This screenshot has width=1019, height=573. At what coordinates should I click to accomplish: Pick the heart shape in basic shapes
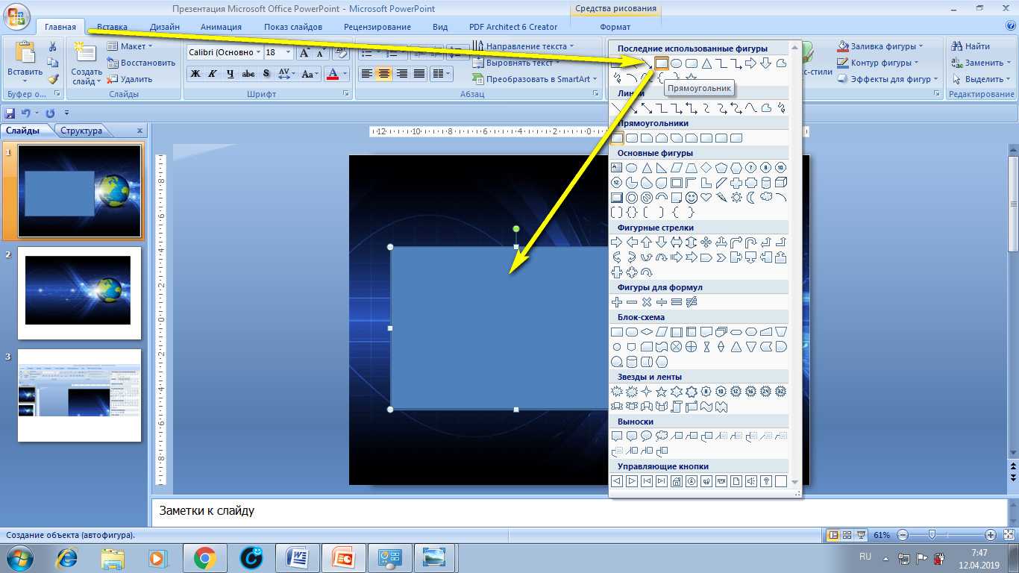pos(706,198)
